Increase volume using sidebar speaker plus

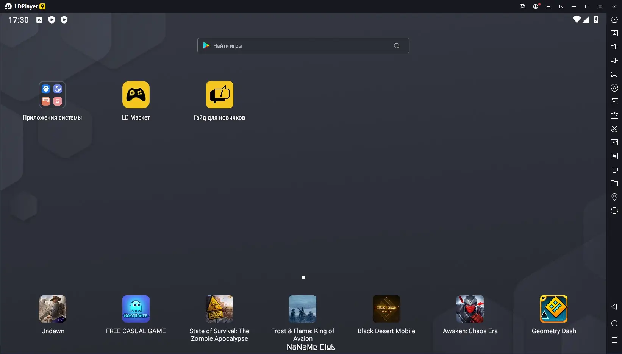click(614, 47)
